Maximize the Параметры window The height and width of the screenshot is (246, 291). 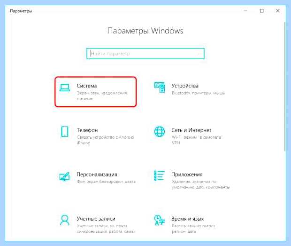(x=262, y=11)
